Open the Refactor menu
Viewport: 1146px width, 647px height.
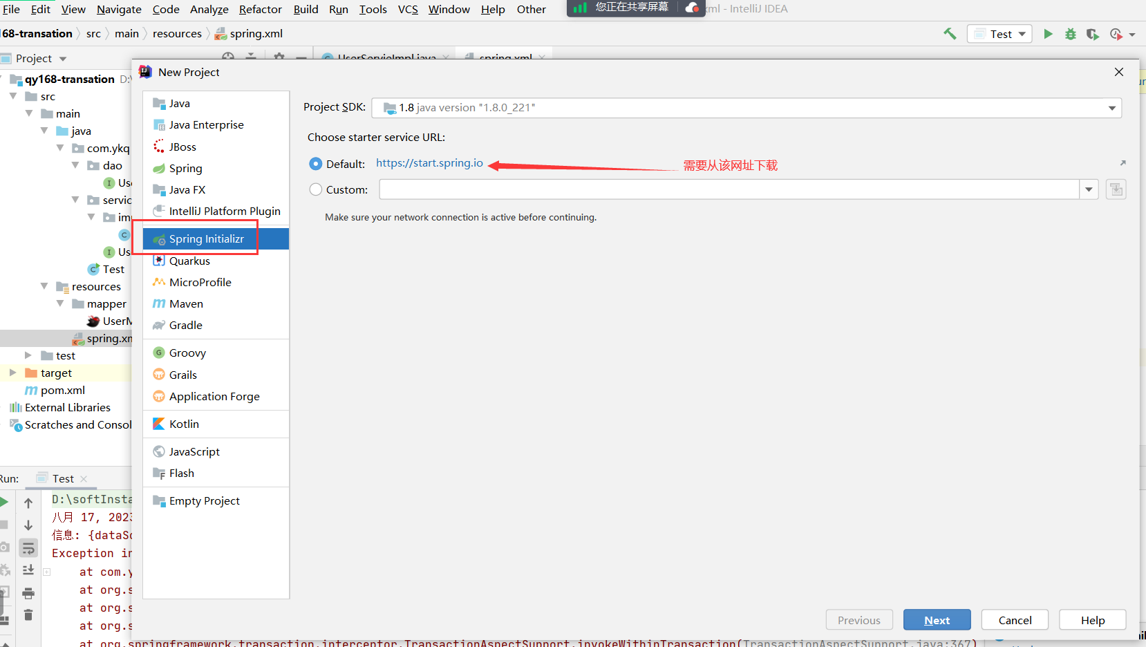pos(261,9)
